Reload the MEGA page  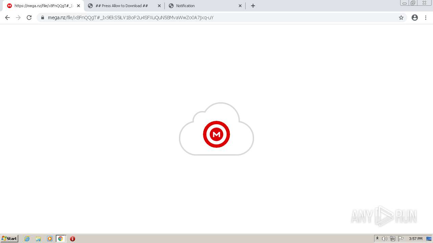coord(29,18)
